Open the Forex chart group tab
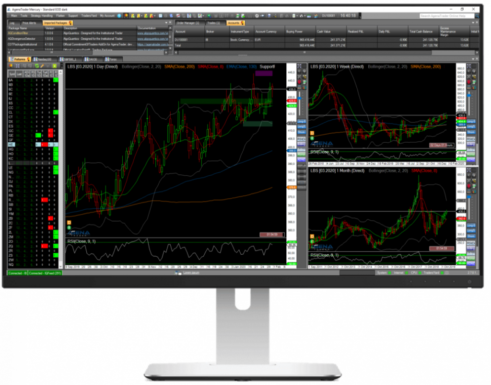This screenshot has width=491, height=385. [113, 59]
